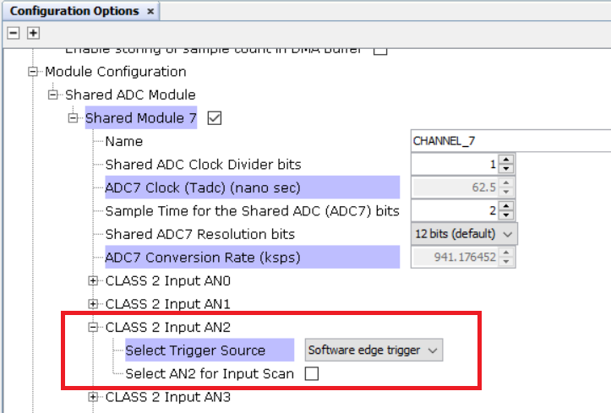Collapse the Shared Module 7 node
Screen dimensions: 611x413
tap(74, 118)
